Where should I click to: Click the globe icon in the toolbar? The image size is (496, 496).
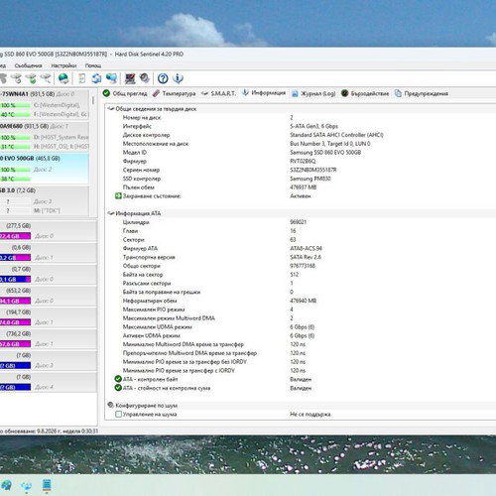coord(63,78)
